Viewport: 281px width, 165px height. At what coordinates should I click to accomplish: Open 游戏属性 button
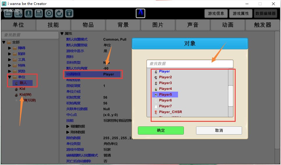241,13
